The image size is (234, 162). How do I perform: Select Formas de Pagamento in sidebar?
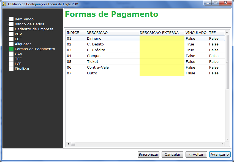point(35,49)
